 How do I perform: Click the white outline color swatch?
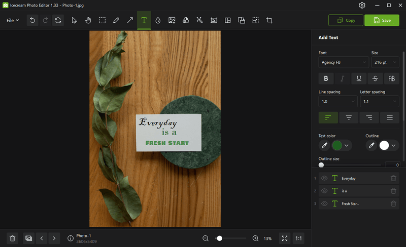pos(384,145)
